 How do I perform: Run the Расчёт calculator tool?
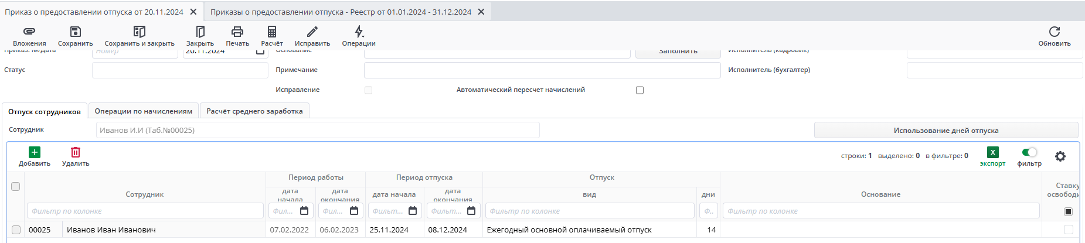272,36
